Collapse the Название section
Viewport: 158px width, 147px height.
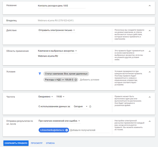[150, 6]
